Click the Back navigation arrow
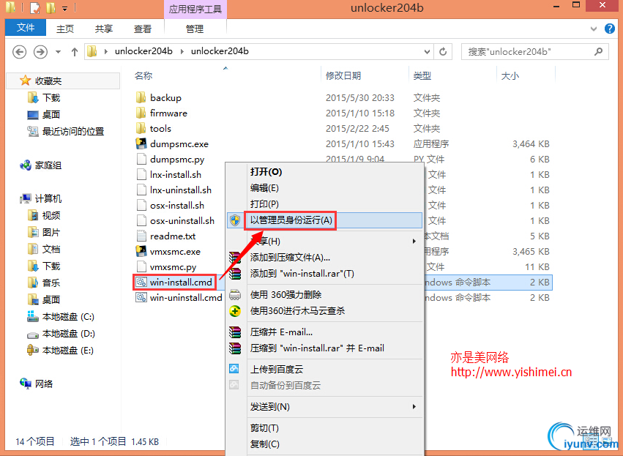Image resolution: width=623 pixels, height=456 pixels. [x=20, y=52]
